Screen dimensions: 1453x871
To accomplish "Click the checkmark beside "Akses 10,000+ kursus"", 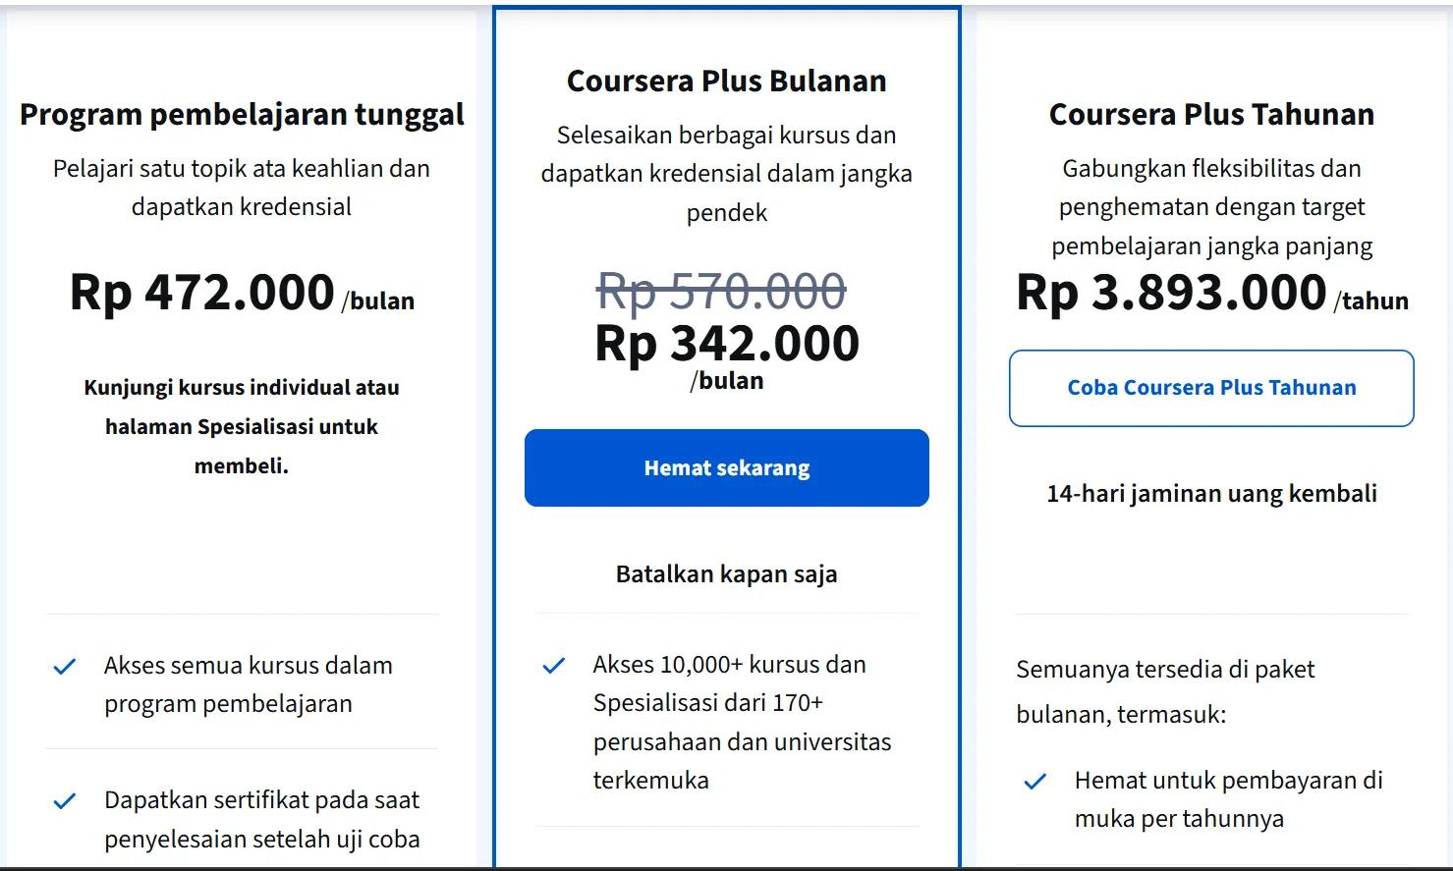I will click(x=554, y=666).
